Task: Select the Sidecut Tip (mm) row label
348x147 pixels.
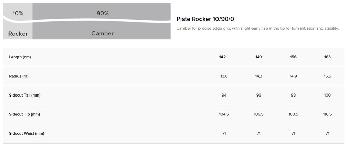Action: (x=24, y=114)
